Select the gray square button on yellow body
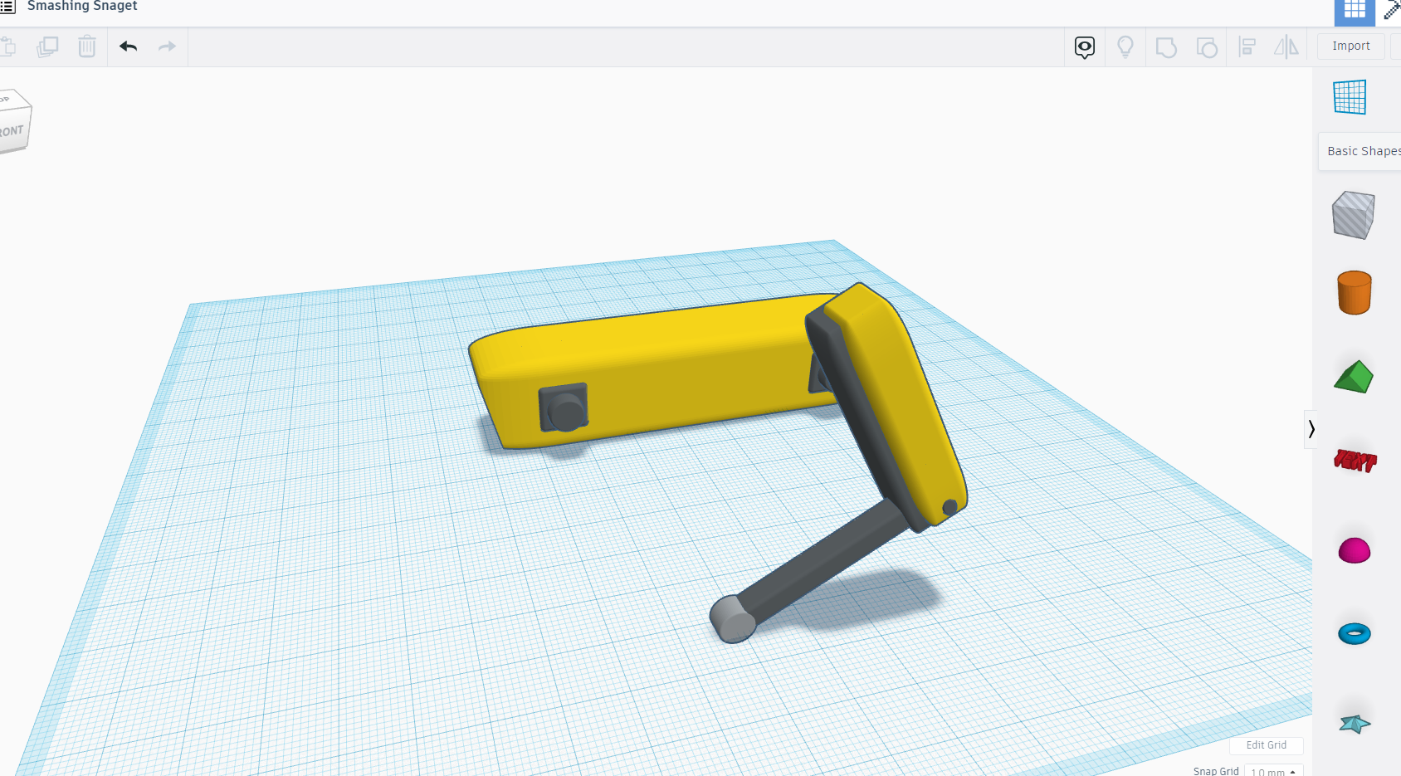This screenshot has width=1401, height=776. click(x=564, y=408)
